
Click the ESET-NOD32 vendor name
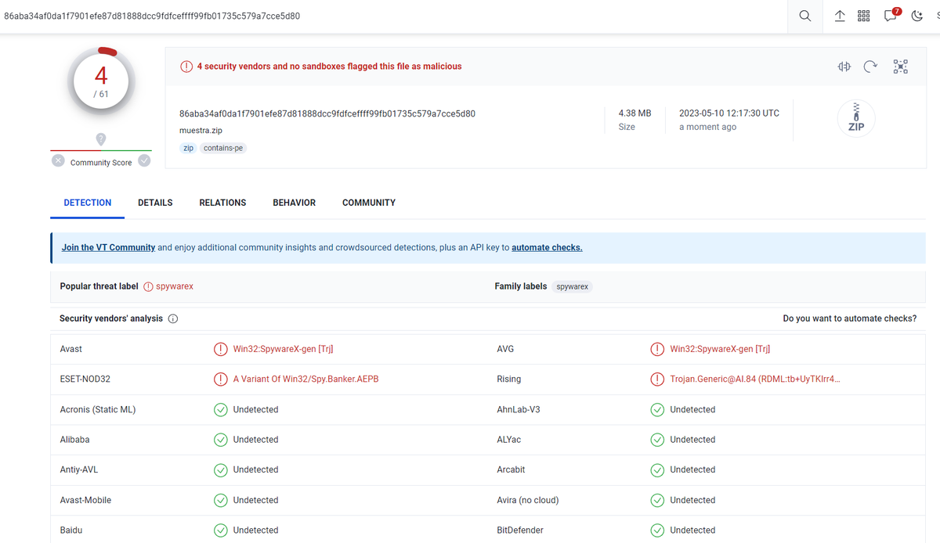(x=85, y=379)
